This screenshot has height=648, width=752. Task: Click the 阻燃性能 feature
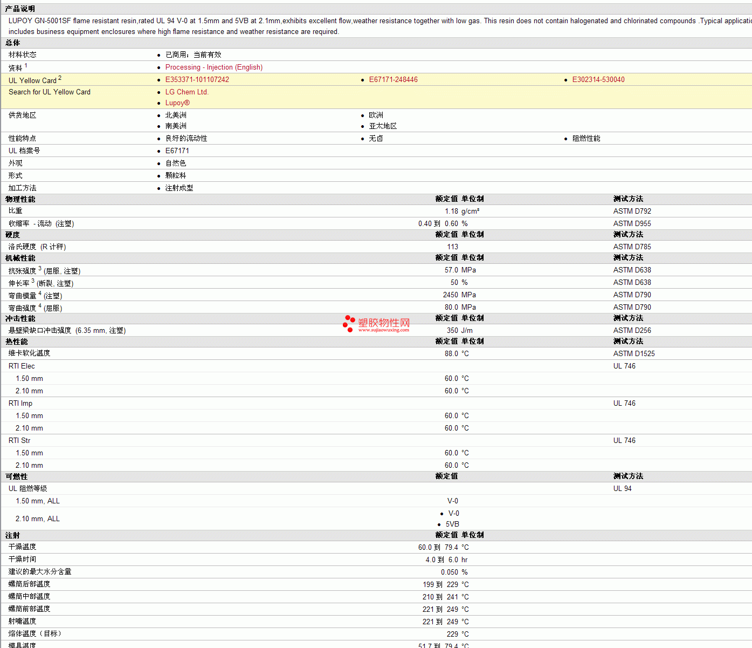coord(587,139)
